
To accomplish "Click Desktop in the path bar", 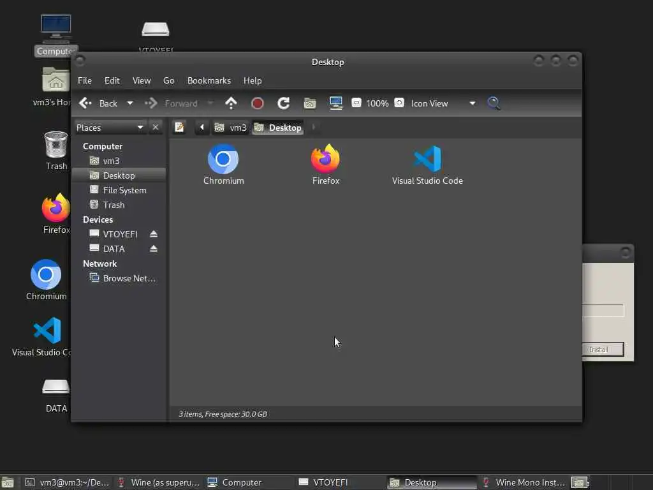I will pos(278,128).
